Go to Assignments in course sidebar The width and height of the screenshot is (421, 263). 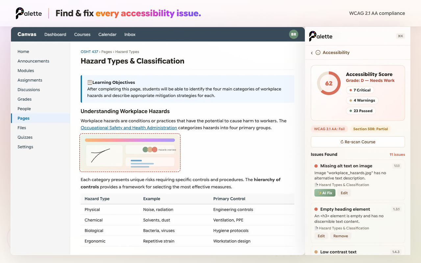click(x=40, y=80)
